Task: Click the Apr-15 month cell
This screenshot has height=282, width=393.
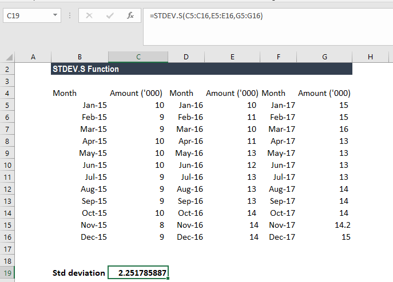Action: point(80,141)
